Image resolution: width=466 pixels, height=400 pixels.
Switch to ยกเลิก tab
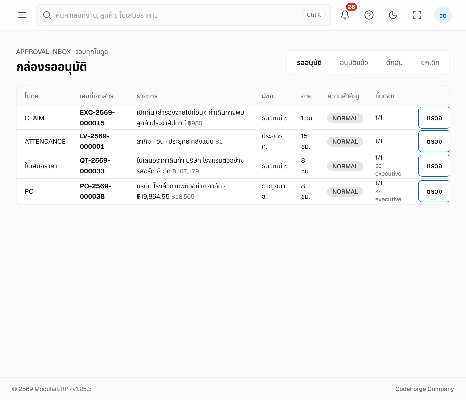click(430, 63)
